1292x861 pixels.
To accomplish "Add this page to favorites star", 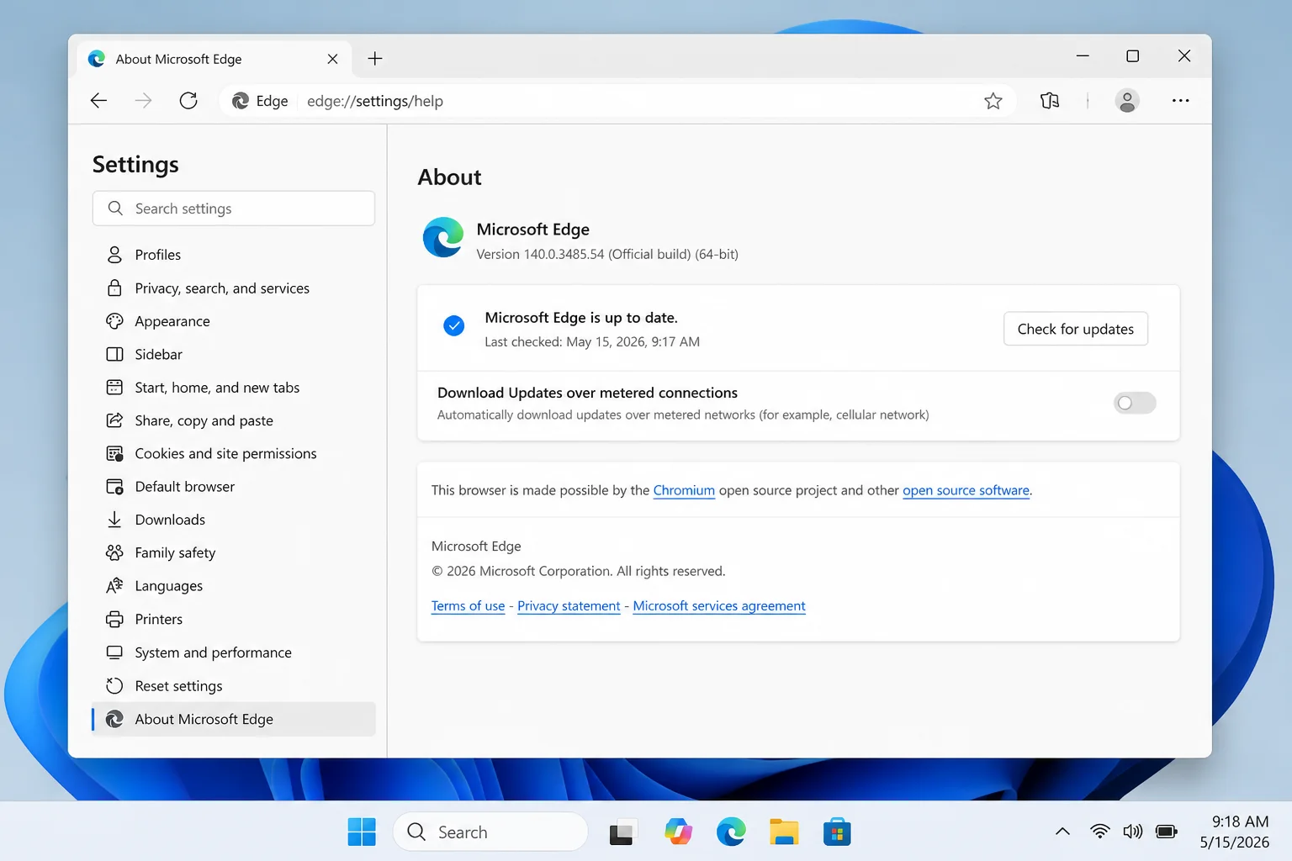I will click(993, 101).
